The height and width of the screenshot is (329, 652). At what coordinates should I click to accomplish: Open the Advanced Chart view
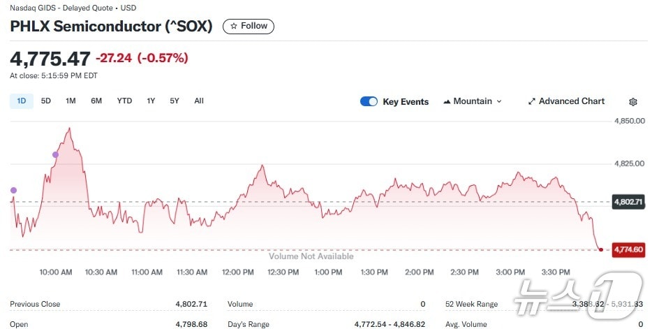pyautogui.click(x=565, y=101)
